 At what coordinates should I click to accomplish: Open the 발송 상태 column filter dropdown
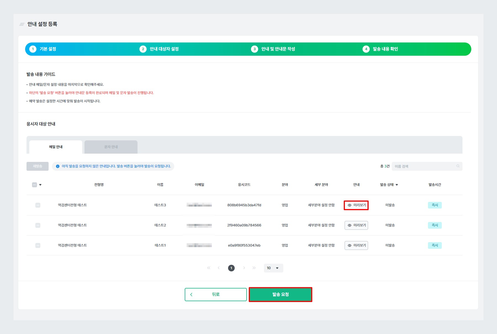pos(397,185)
